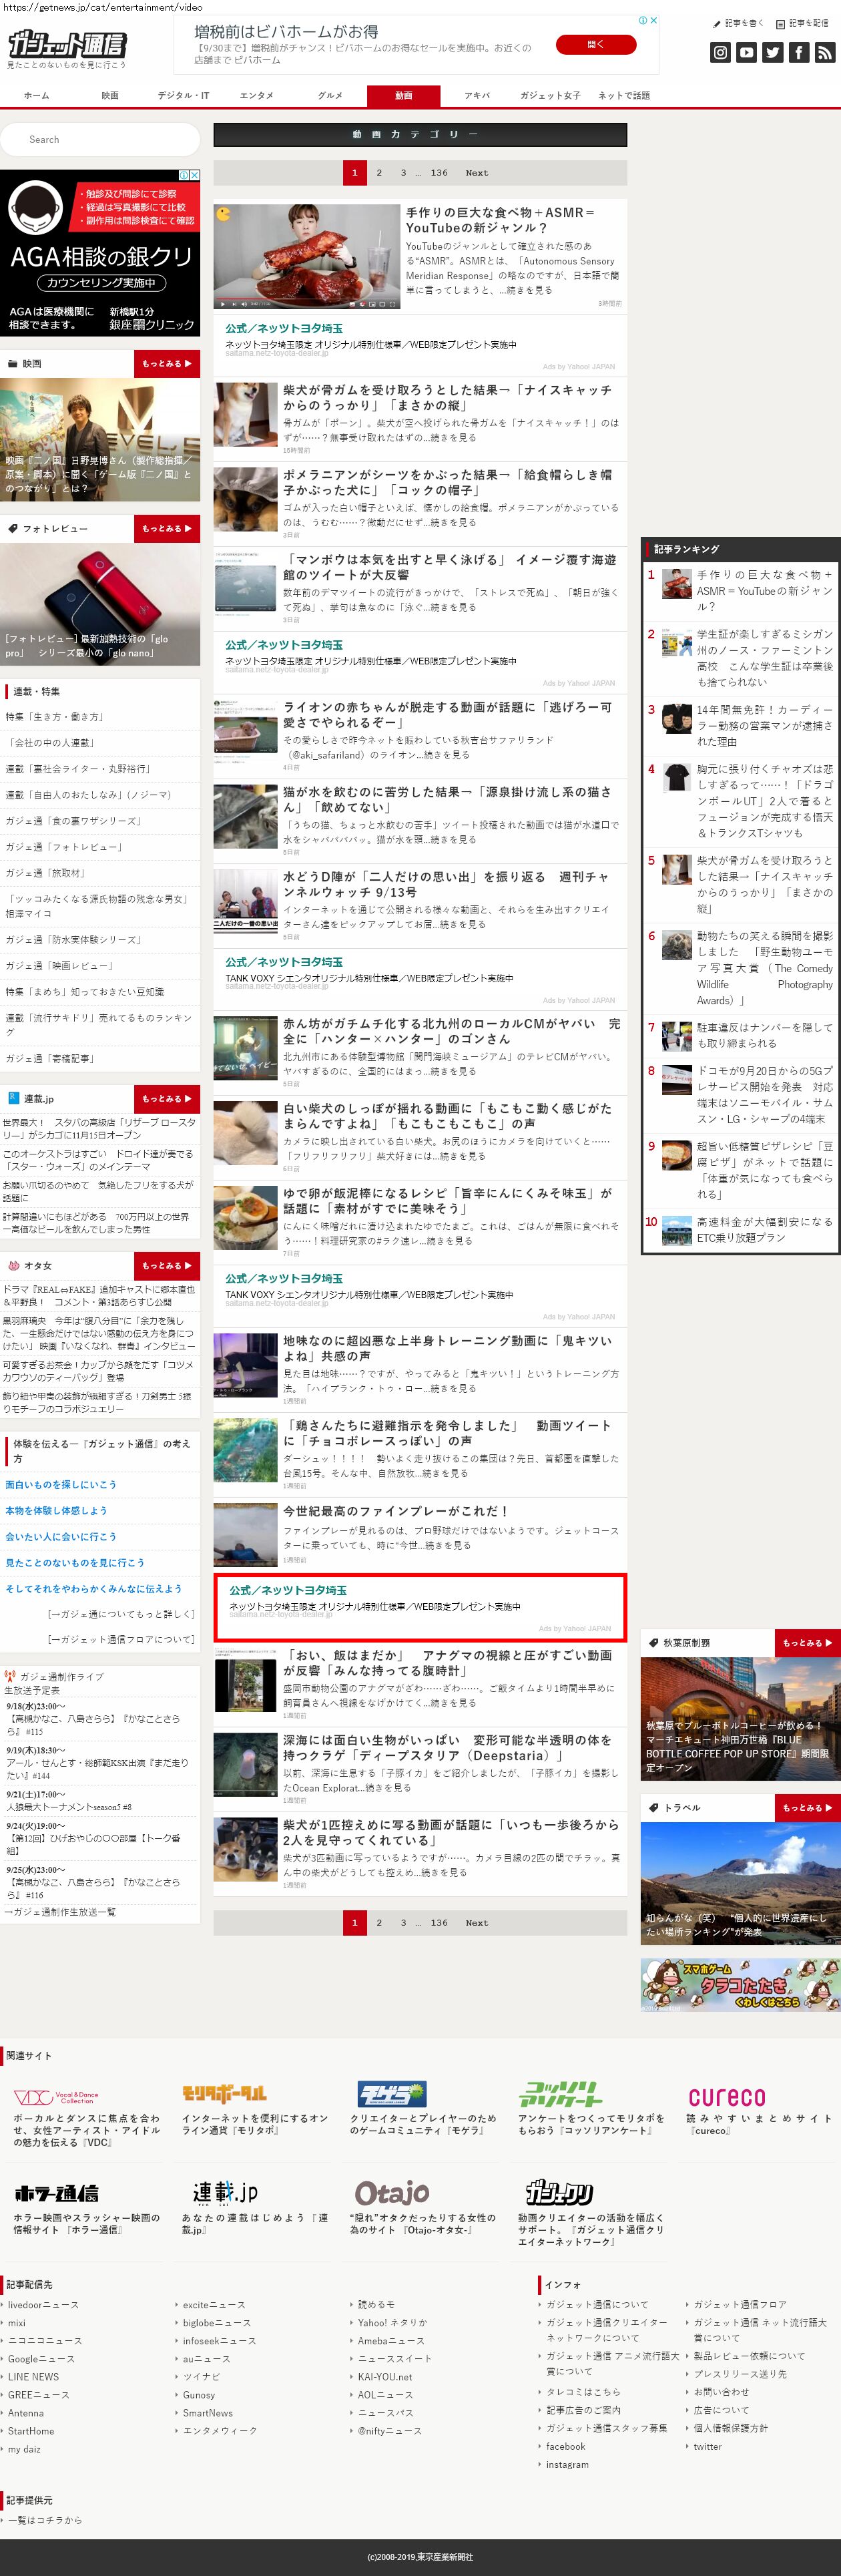Open the Facebook icon in the header
The height and width of the screenshot is (2576, 841).
[798, 52]
